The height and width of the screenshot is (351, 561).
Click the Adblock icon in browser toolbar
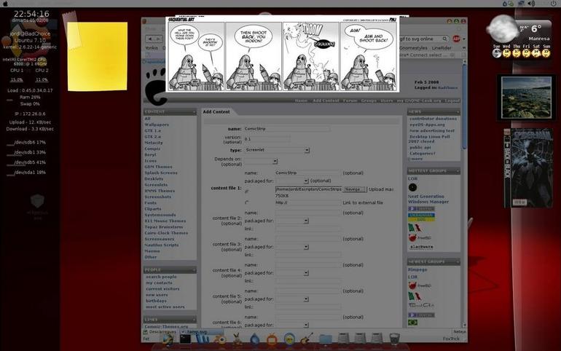pyautogui.click(x=457, y=39)
